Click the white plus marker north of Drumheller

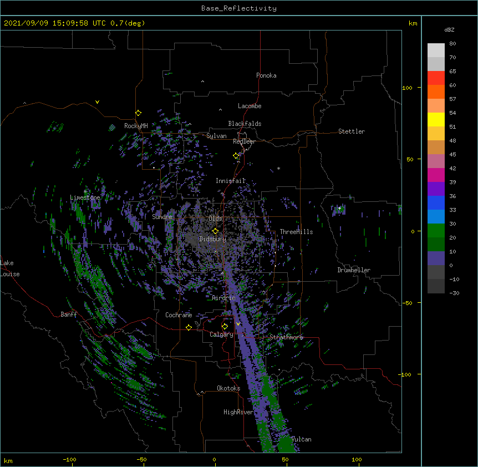point(339,208)
